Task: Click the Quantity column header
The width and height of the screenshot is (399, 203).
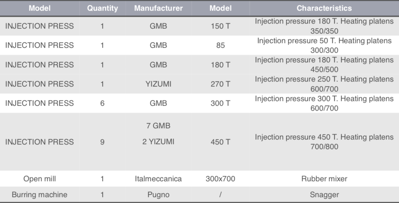Action: (x=102, y=8)
